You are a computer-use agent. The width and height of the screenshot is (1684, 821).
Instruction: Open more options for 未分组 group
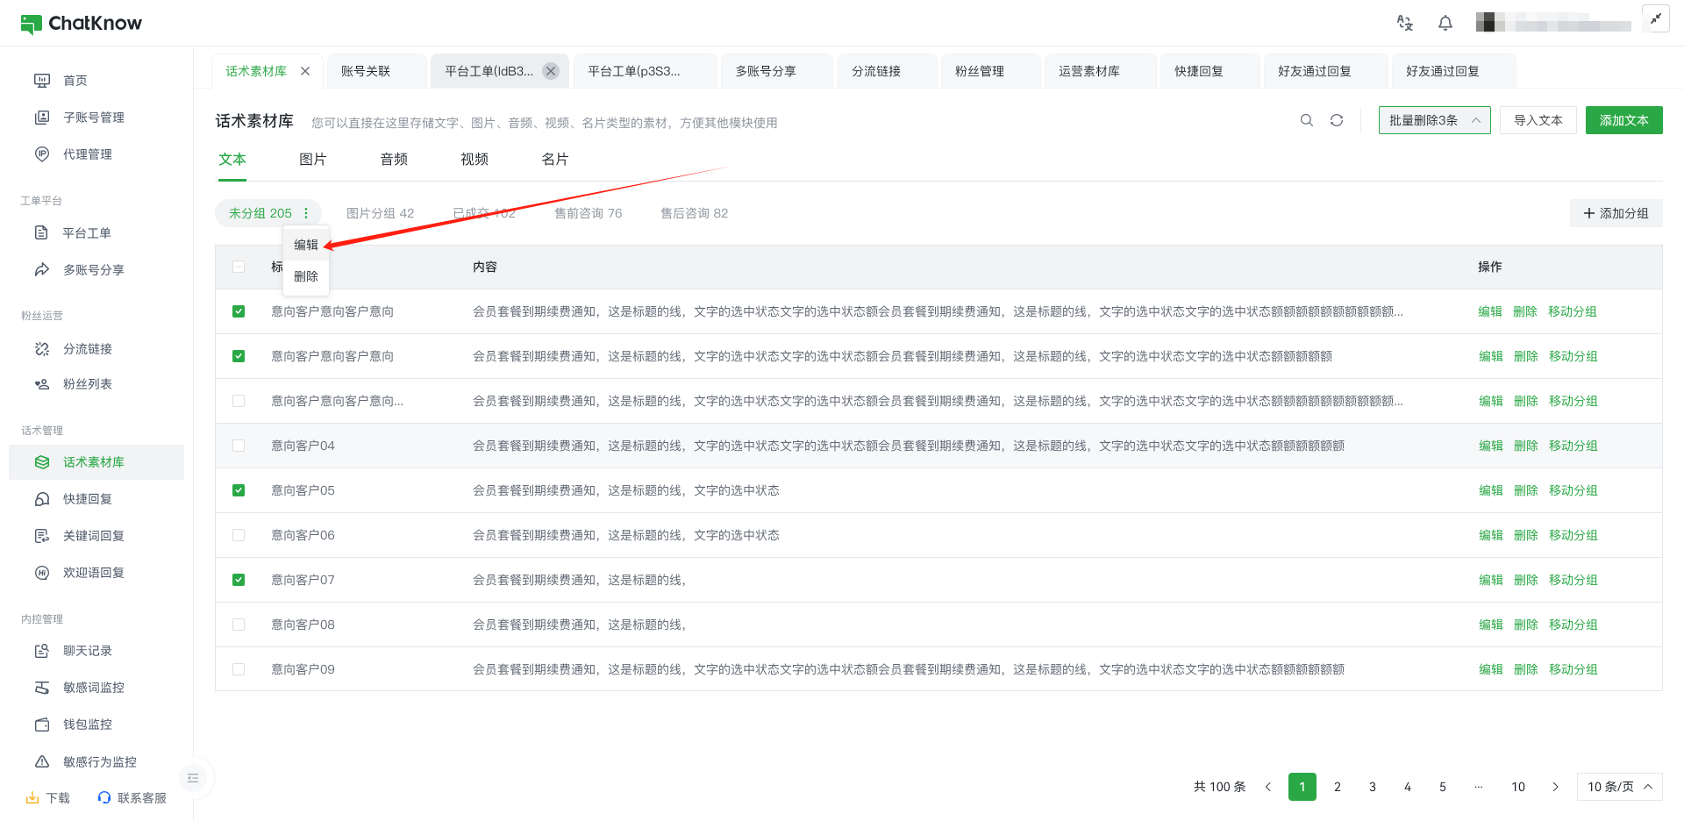click(x=306, y=213)
